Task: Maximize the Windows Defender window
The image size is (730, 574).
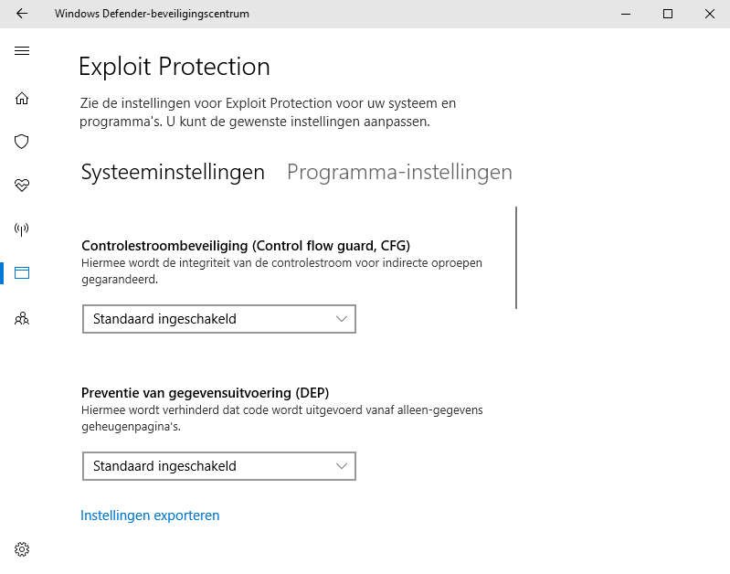Action: click(668, 14)
